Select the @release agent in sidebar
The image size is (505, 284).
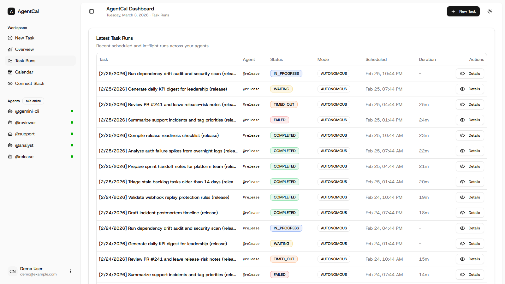tap(40, 157)
